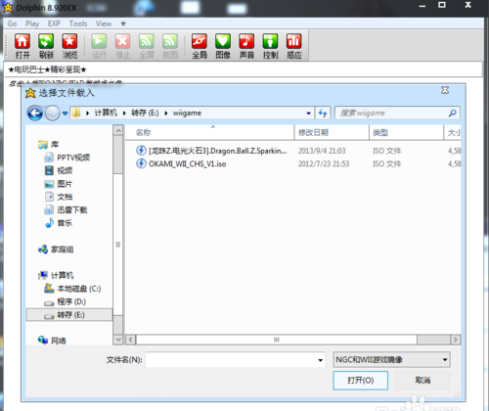489x411 pixels.
Task: Expand the 计算机 breadcrumb arrow
Action: [124, 114]
